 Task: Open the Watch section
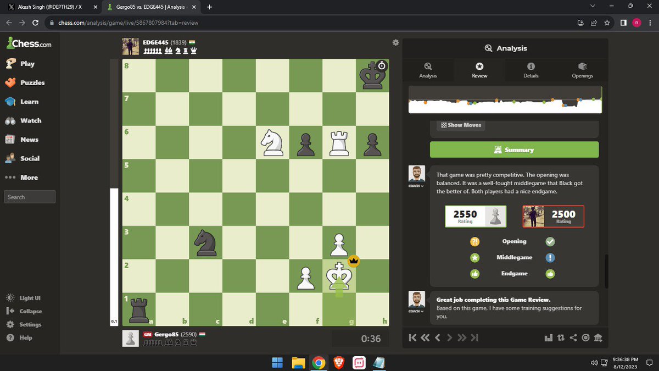24,120
